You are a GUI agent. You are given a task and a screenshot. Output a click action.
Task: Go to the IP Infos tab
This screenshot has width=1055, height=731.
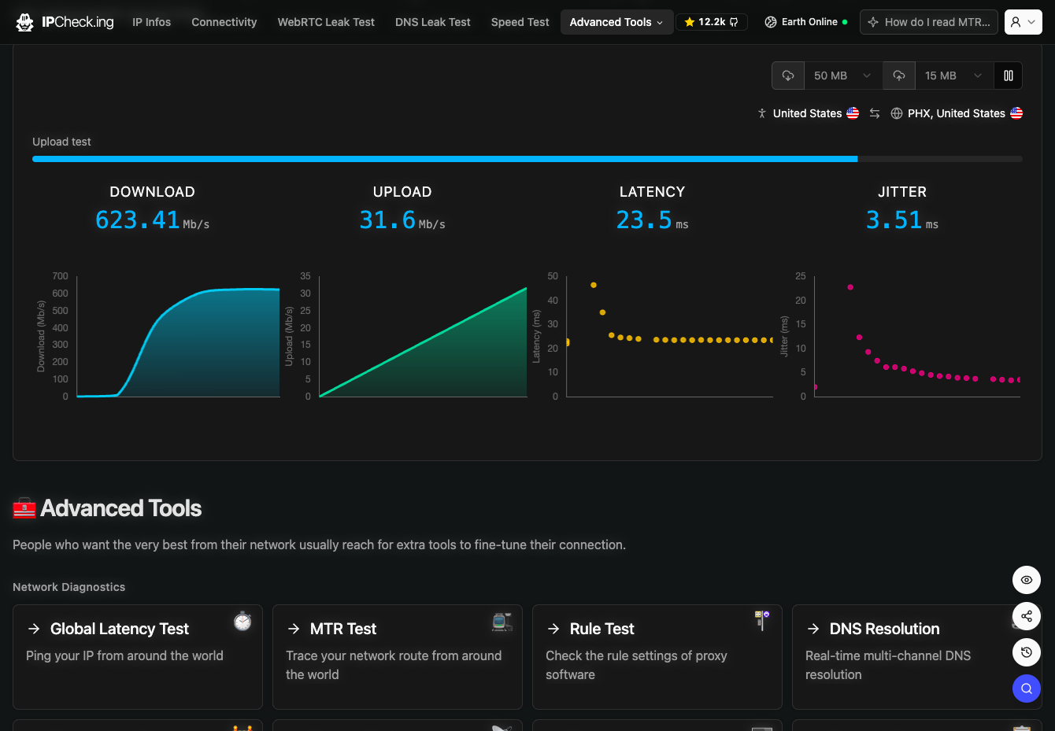click(x=152, y=22)
